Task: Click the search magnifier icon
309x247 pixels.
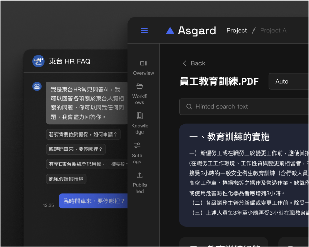Action: point(189,107)
